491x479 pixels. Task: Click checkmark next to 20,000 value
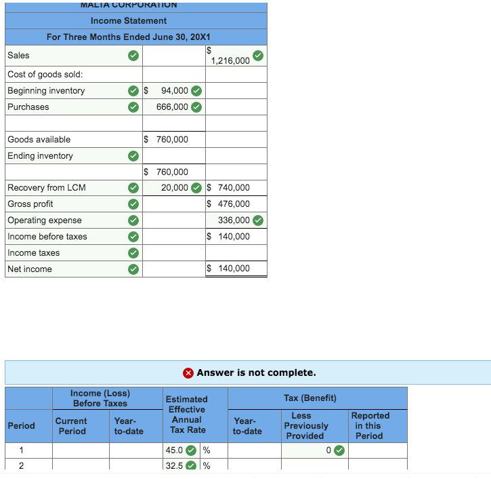tap(196, 188)
